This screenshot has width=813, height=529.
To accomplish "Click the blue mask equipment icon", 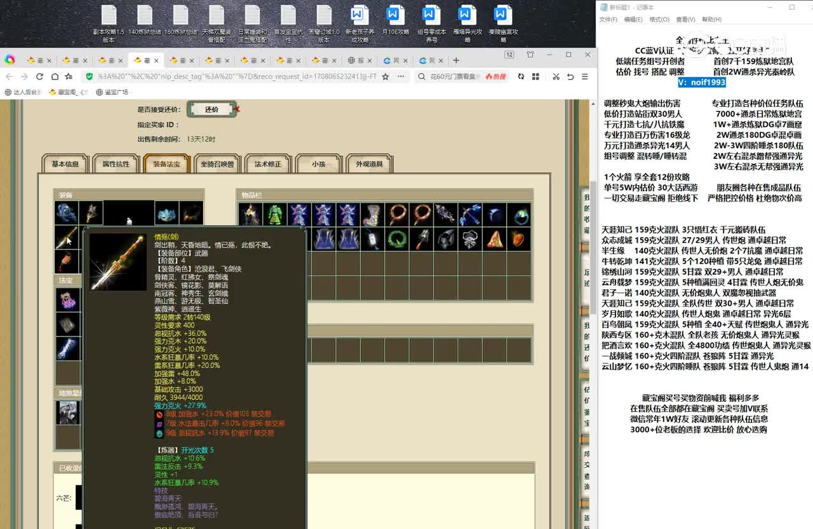I will (167, 214).
